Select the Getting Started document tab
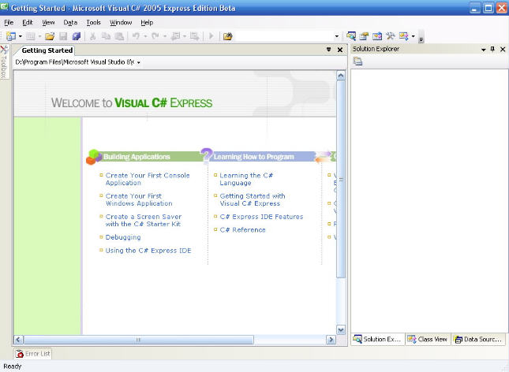This screenshot has height=372, width=509. (47, 50)
